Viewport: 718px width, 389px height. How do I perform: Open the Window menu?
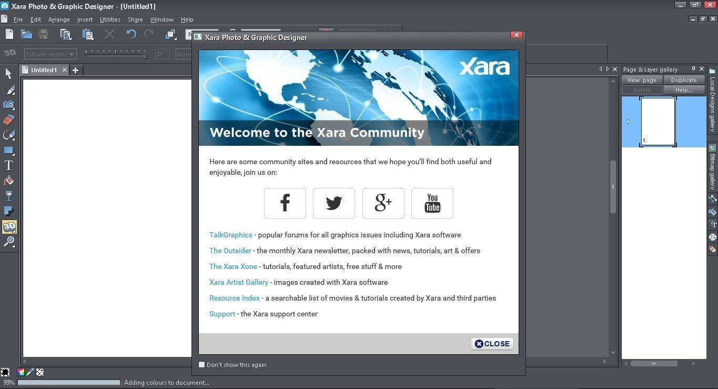pos(161,19)
